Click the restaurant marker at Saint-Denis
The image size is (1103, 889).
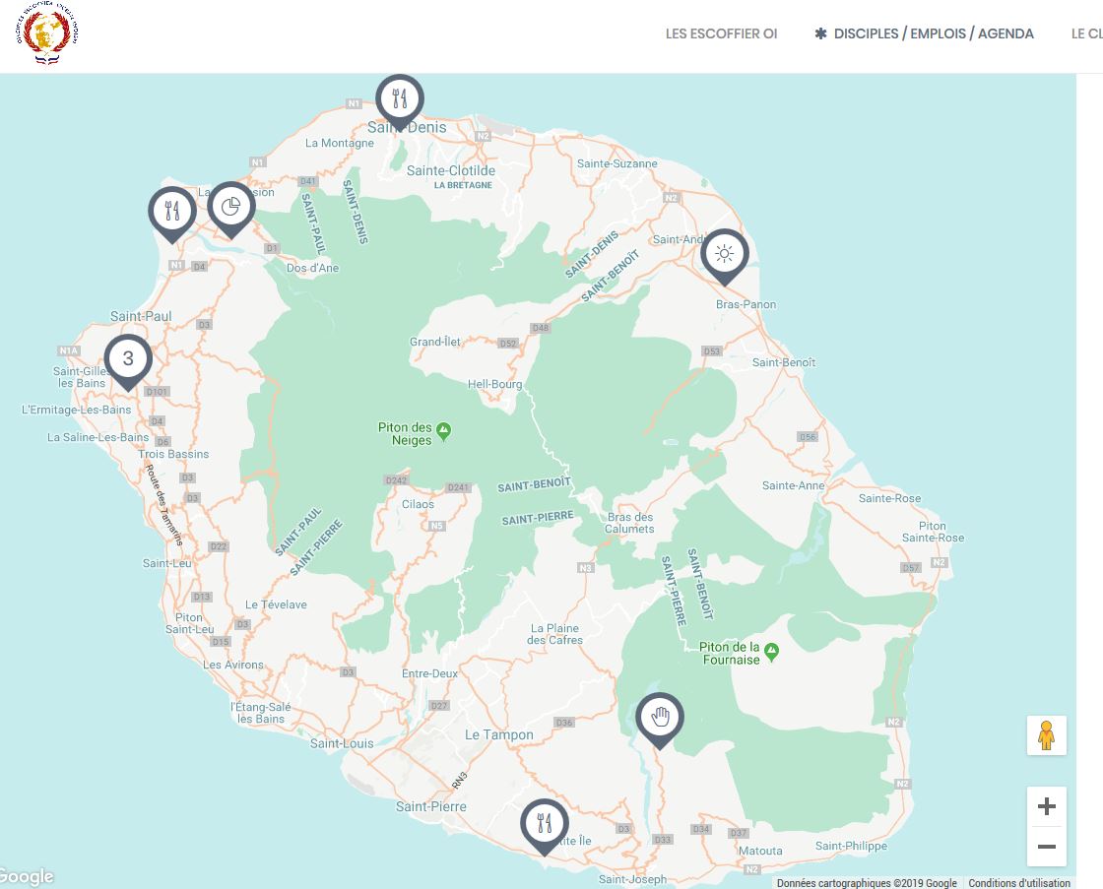(x=400, y=102)
